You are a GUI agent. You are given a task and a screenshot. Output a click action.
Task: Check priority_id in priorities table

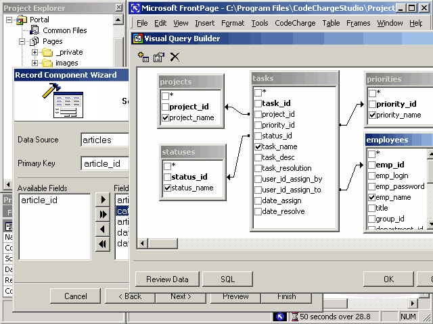coord(372,104)
